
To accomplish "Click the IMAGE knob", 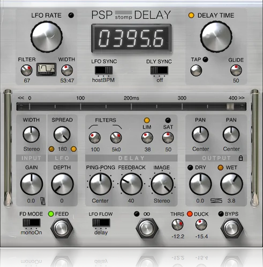I will tap(162, 184).
